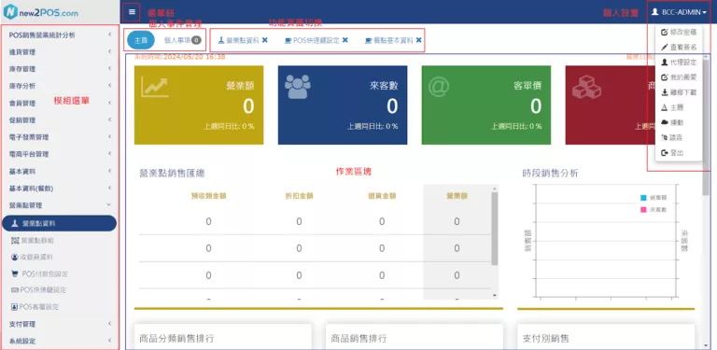Click the new2POS.com logo
Viewport: 717px width, 350px height.
[x=40, y=12]
